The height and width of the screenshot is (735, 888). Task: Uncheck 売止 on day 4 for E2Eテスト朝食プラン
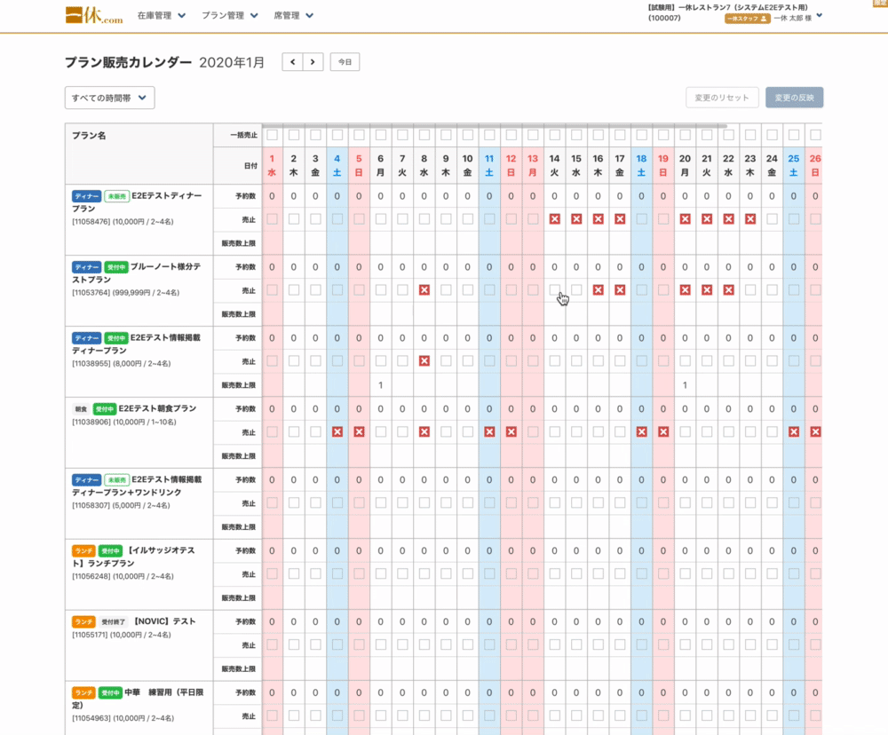337,432
